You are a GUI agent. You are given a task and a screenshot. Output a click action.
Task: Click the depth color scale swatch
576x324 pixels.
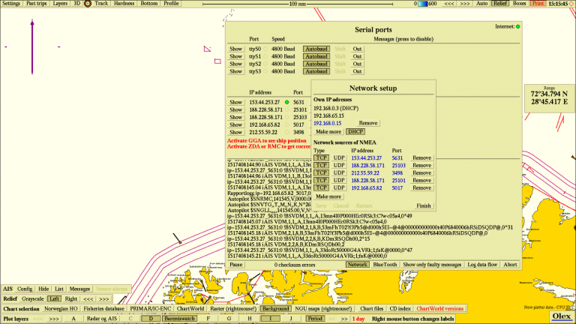pyautogui.click(x=423, y=4)
